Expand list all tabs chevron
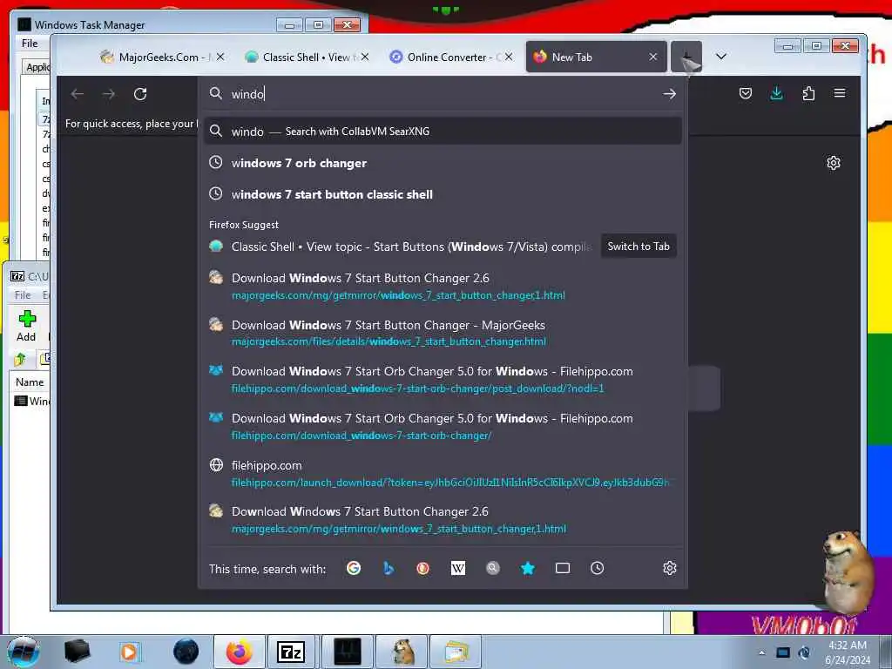892x669 pixels. pyautogui.click(x=720, y=57)
